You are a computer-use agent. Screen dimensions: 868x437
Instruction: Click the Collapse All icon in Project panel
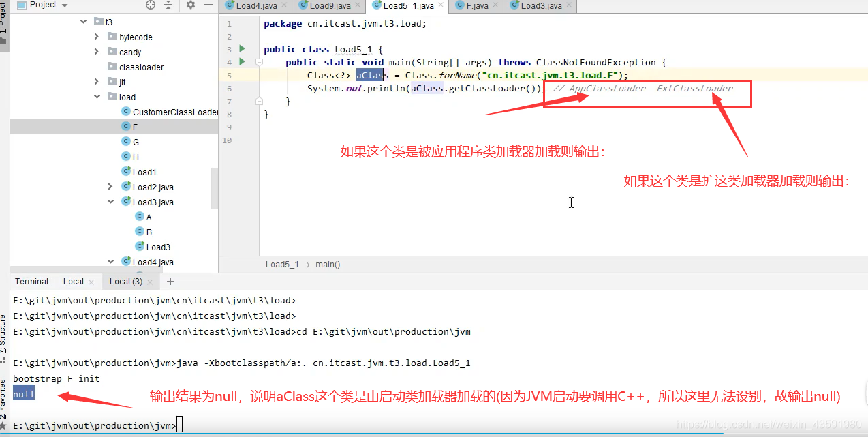click(x=169, y=5)
